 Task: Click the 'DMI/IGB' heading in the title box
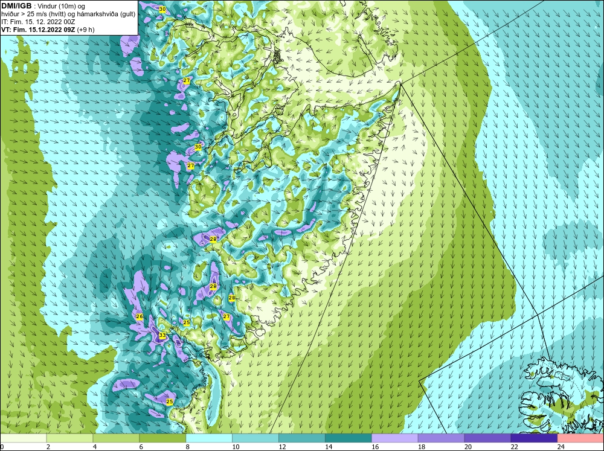[16, 6]
